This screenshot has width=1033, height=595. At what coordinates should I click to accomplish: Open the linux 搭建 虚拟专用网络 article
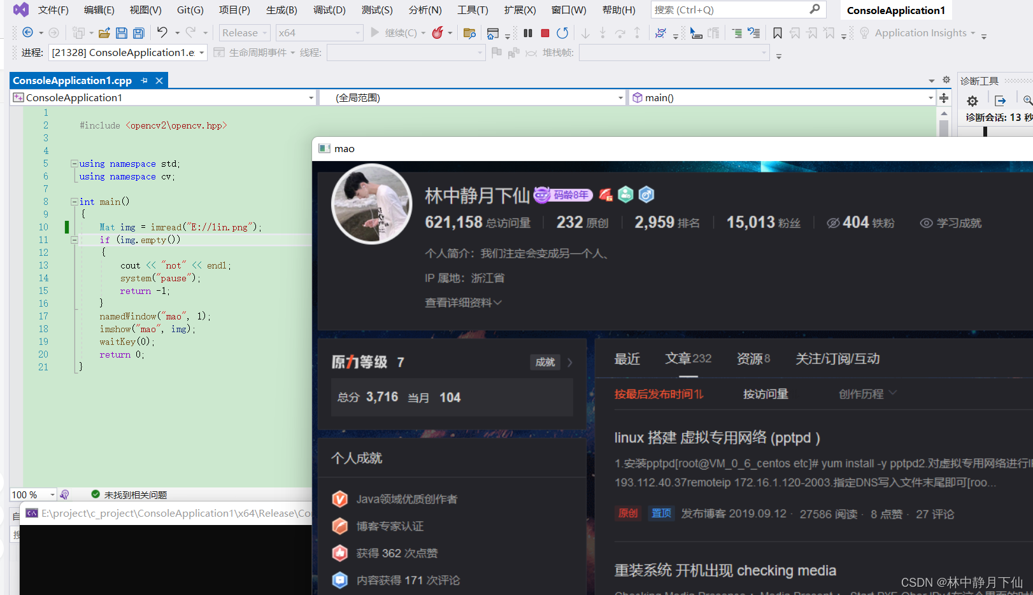[x=717, y=438]
